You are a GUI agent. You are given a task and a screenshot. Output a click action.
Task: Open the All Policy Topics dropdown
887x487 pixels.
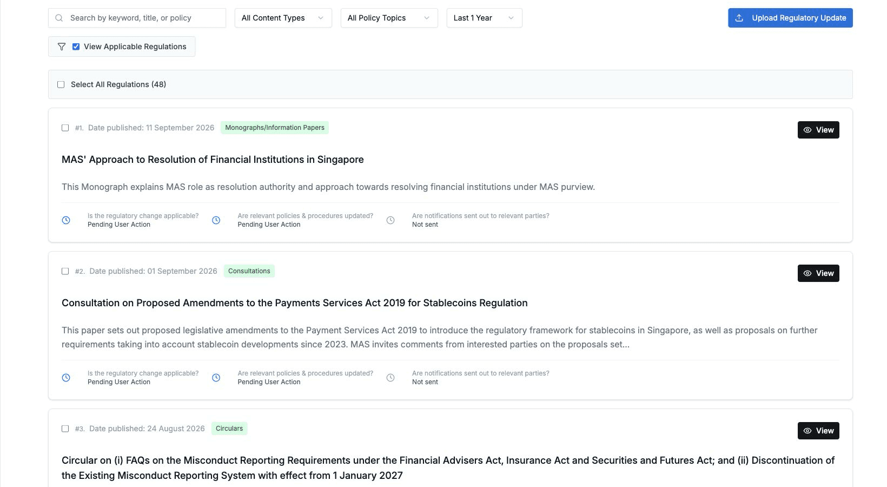[389, 18]
